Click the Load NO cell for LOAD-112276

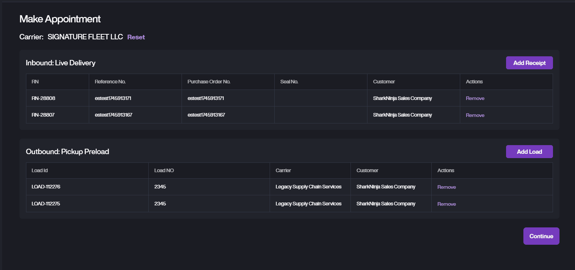(160, 187)
